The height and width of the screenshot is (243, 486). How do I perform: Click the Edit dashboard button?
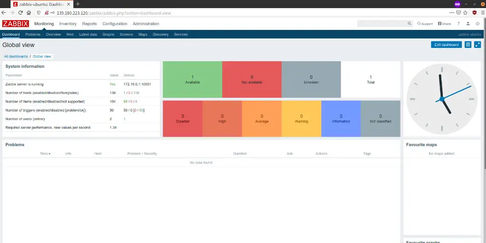pos(446,45)
